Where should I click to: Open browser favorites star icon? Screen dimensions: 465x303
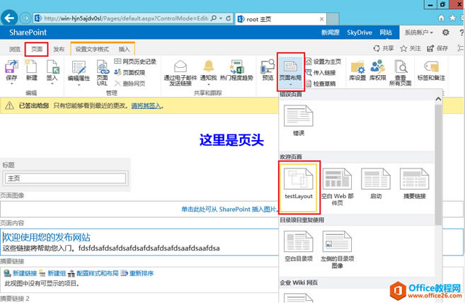[x=452, y=18]
